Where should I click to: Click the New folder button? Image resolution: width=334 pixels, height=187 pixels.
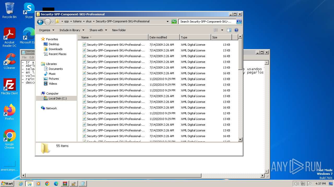119,30
